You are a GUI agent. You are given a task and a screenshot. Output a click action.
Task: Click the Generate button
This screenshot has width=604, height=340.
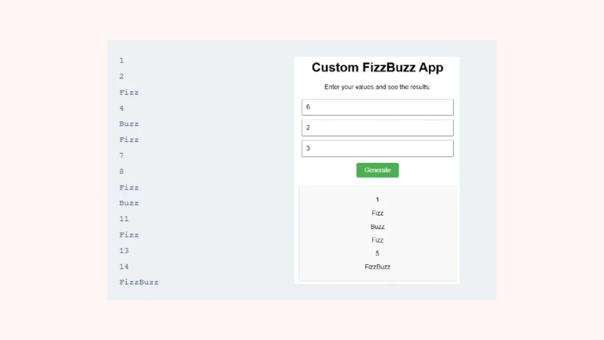click(x=377, y=170)
